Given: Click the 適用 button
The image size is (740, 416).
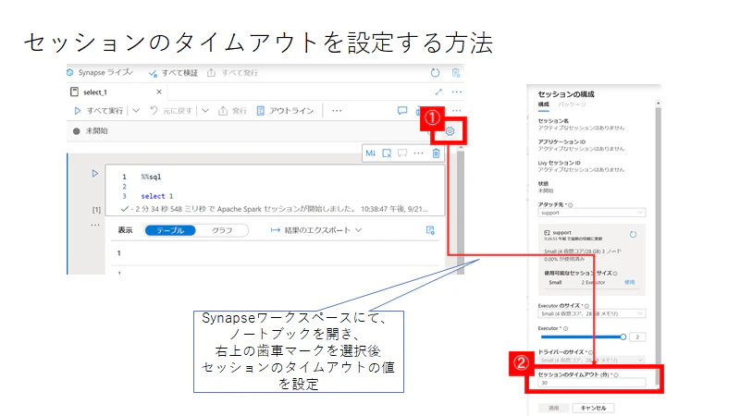Looking at the screenshot, I should 553,408.
